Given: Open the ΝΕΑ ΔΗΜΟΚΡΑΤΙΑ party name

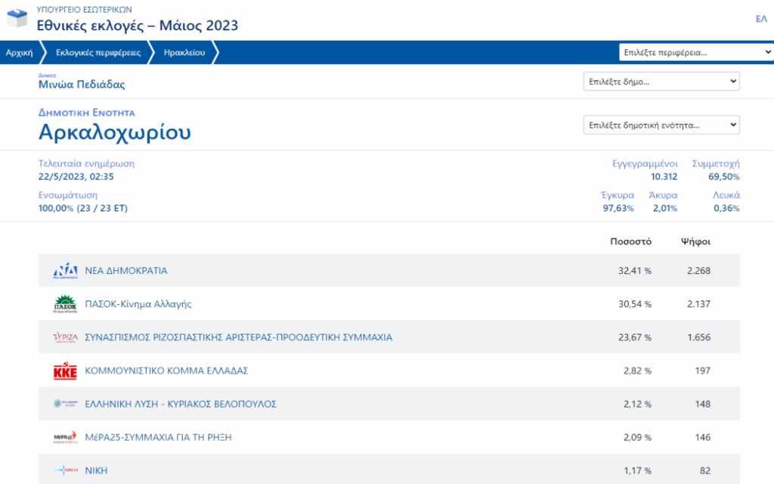Looking at the screenshot, I should tap(126, 270).
